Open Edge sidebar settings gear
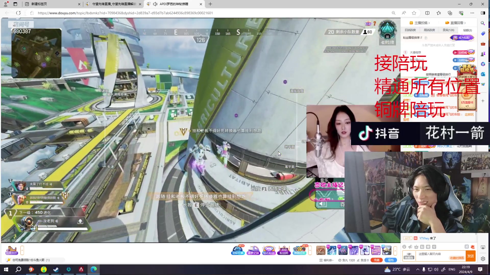490x275 pixels. pos(483,259)
